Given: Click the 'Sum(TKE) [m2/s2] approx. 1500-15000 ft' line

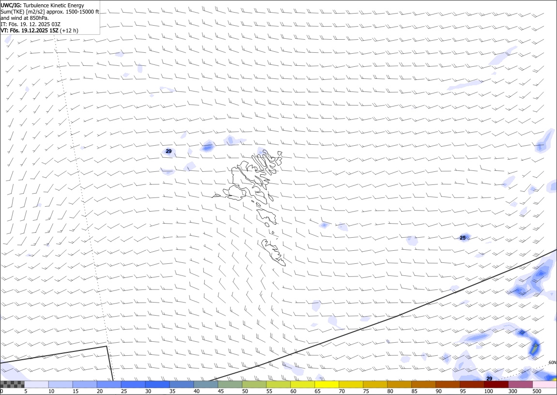Looking at the screenshot, I should point(50,12).
